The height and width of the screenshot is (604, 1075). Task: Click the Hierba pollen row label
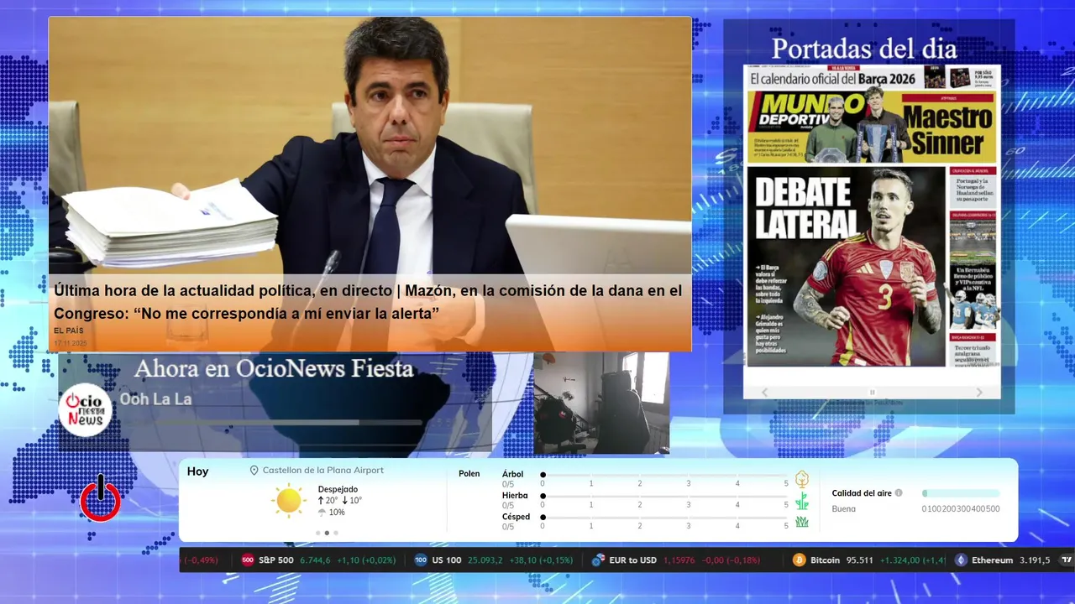(x=515, y=496)
